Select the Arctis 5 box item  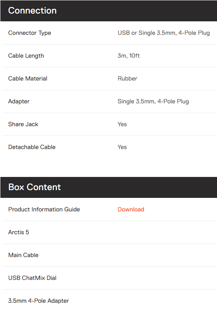[x=19, y=232]
